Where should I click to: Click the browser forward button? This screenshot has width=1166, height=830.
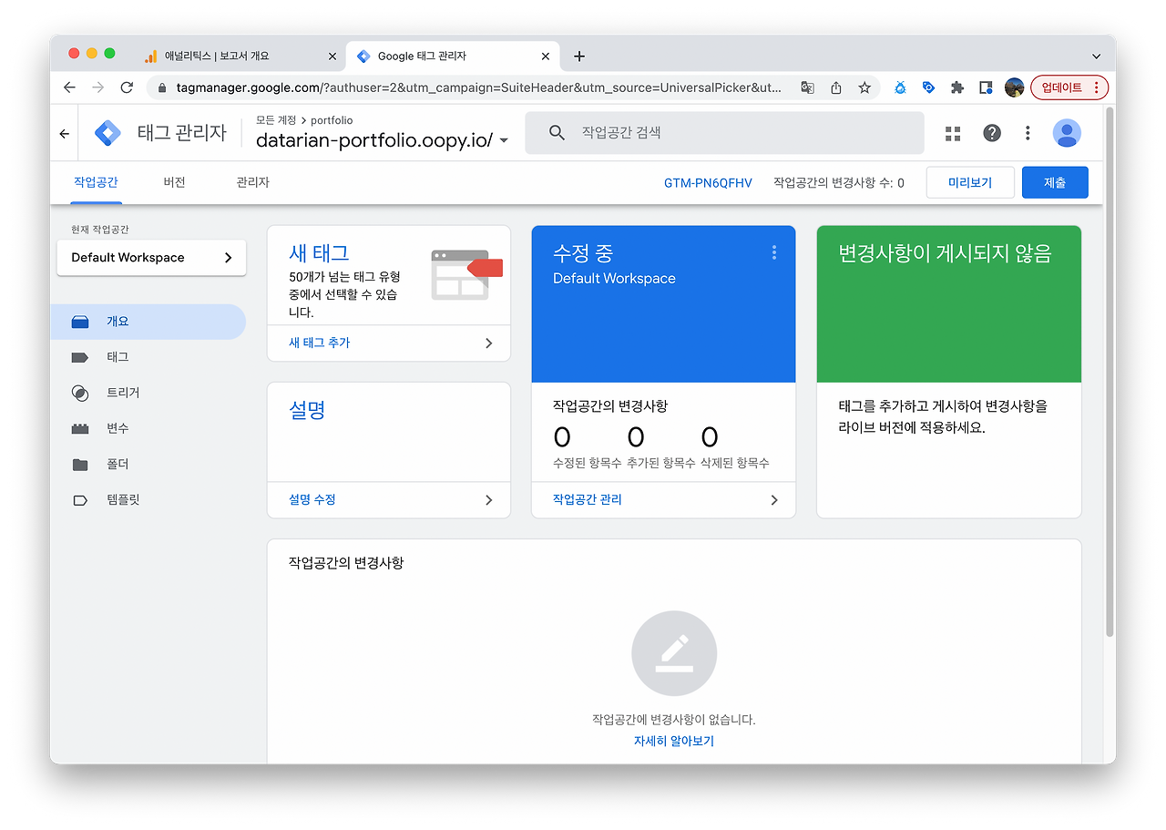(97, 87)
